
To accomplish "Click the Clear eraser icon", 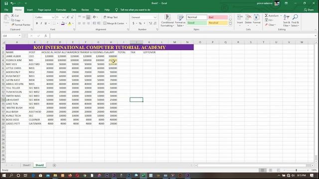I will coord(267,24).
